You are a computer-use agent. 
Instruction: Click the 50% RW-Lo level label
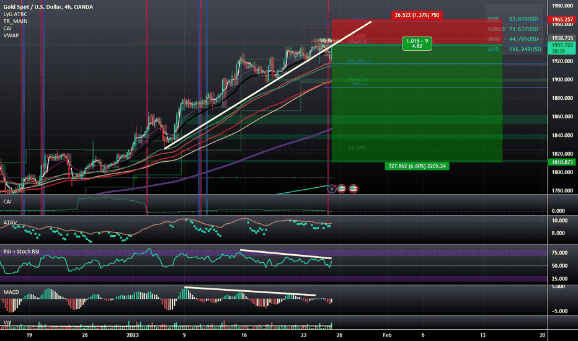pos(359,61)
